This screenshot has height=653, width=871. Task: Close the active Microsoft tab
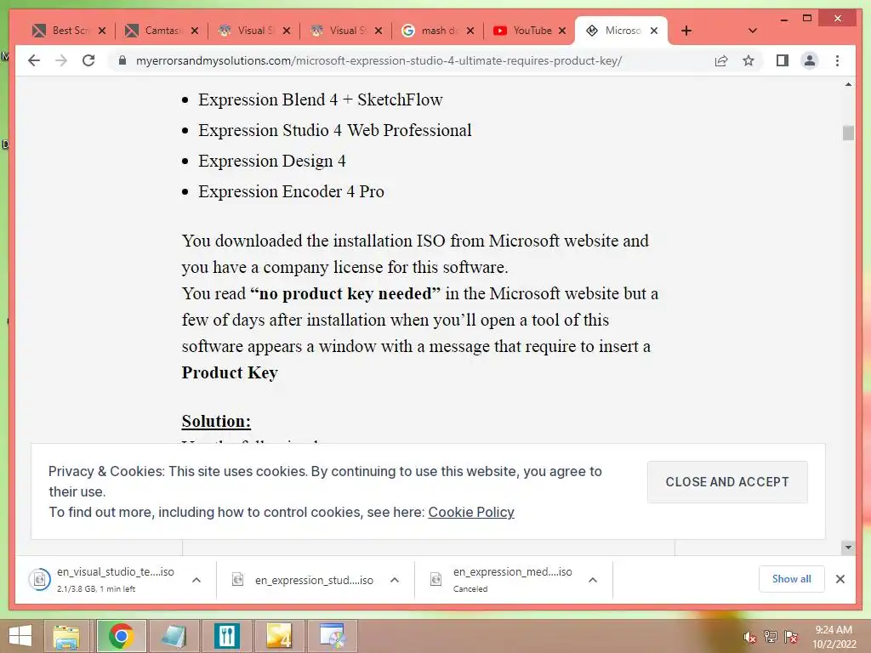coord(654,31)
